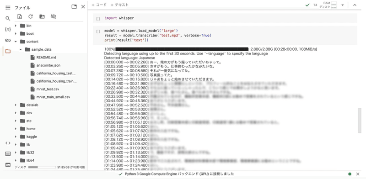Expand the kaggle folder
The height and width of the screenshot is (179, 366).
pyautogui.click(x=16, y=137)
